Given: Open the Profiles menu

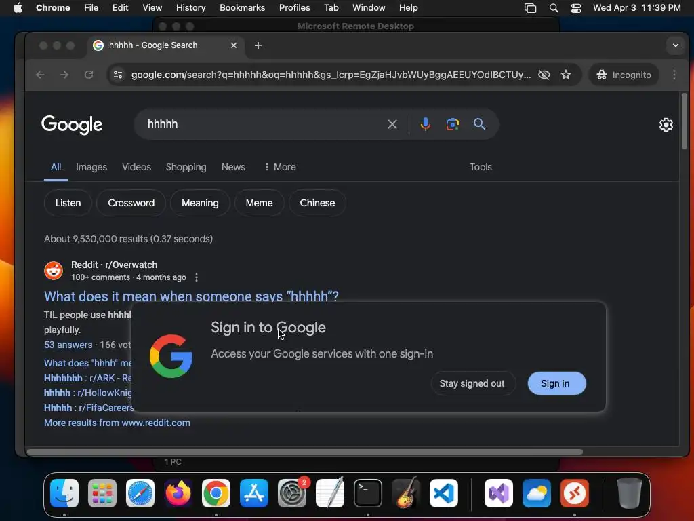Looking at the screenshot, I should pos(294,7).
